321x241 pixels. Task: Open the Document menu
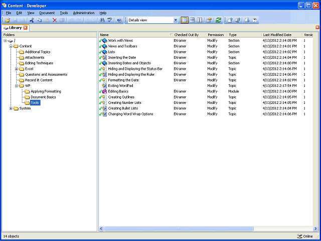click(47, 13)
